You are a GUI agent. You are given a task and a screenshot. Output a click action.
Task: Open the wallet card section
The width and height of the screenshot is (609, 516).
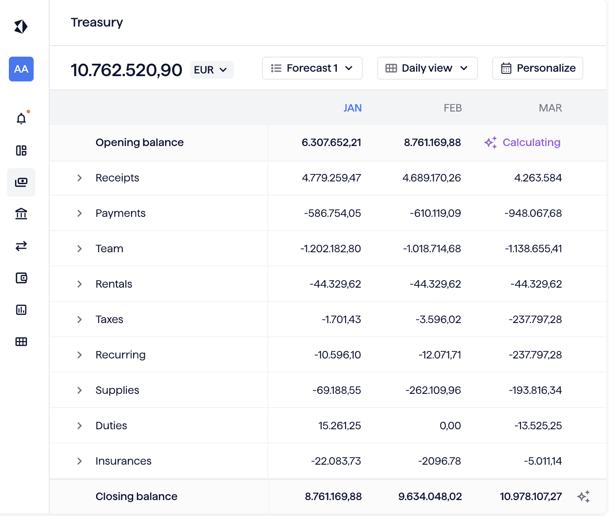[21, 278]
